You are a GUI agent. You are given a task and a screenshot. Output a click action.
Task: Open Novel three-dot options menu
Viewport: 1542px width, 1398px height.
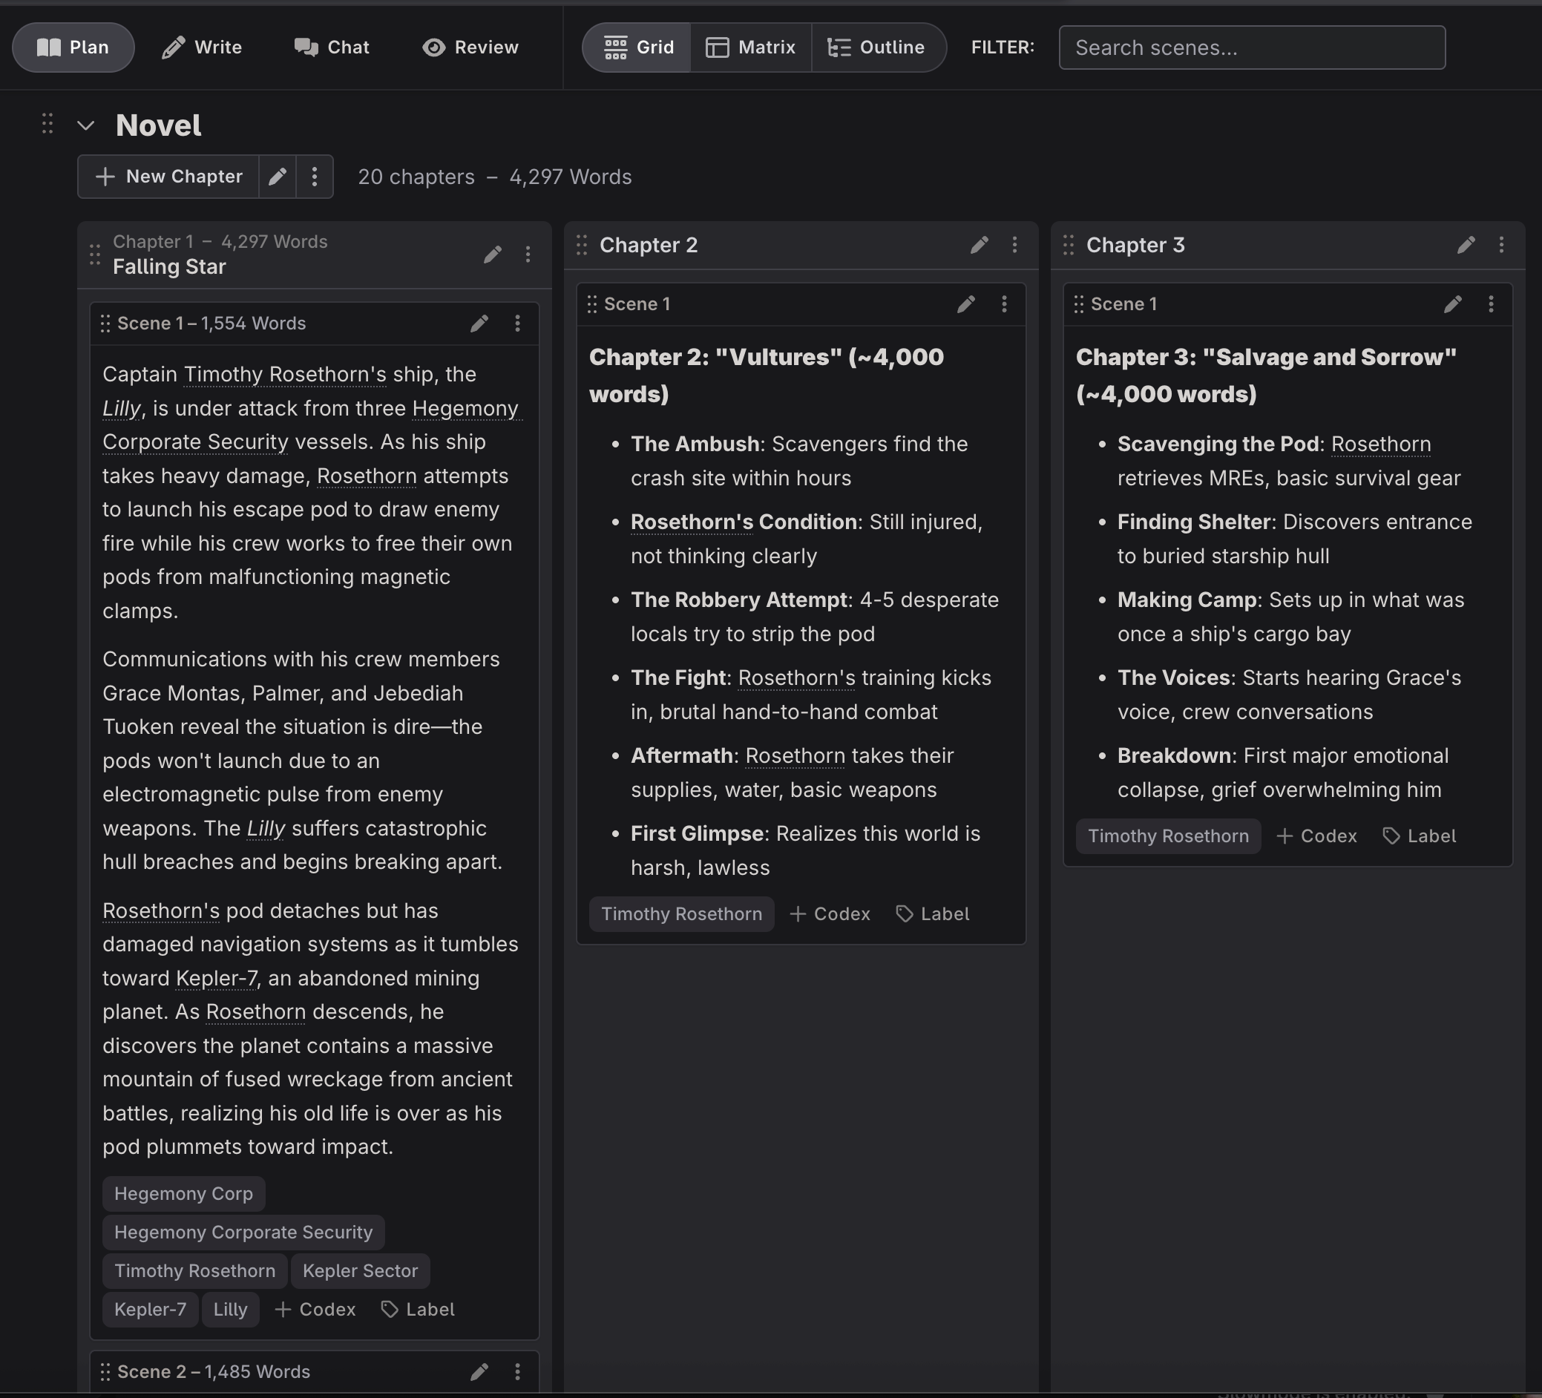pyautogui.click(x=315, y=177)
